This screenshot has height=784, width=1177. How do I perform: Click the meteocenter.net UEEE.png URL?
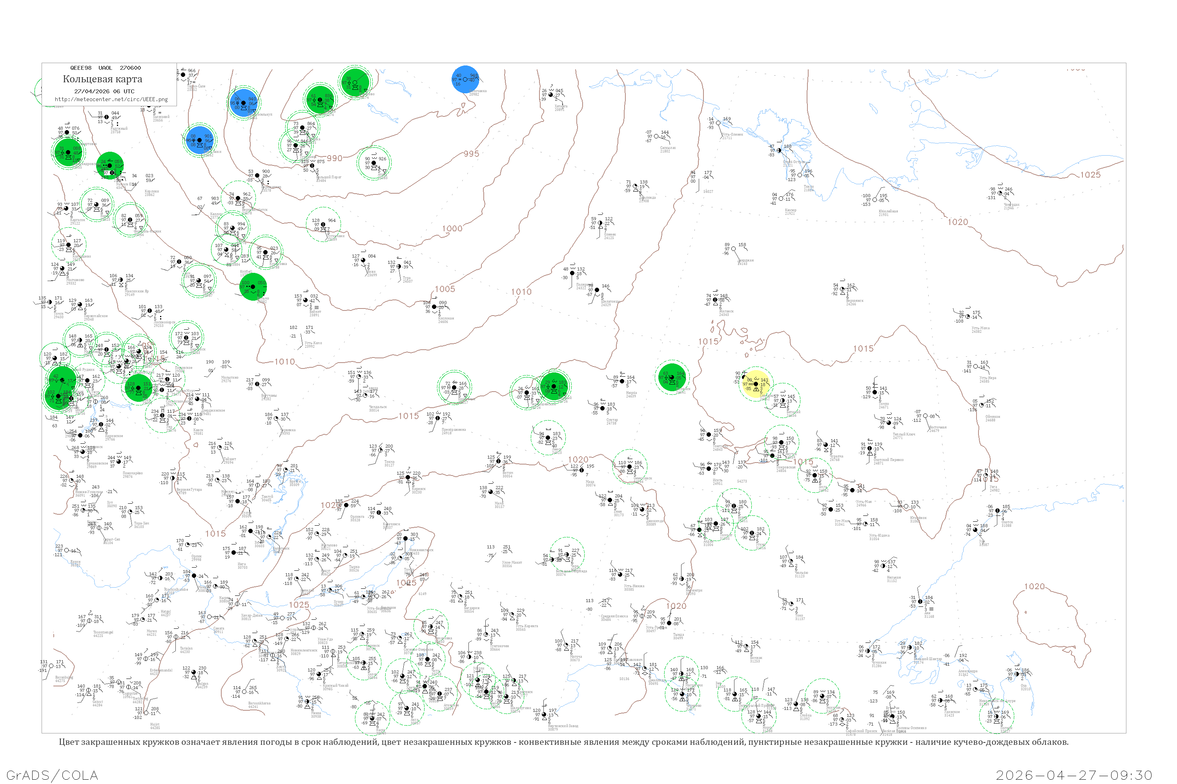[x=111, y=99]
